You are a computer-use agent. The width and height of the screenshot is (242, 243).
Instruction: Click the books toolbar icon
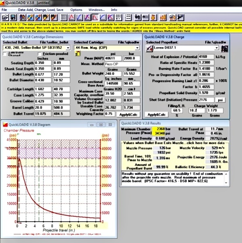click(x=23, y=17)
